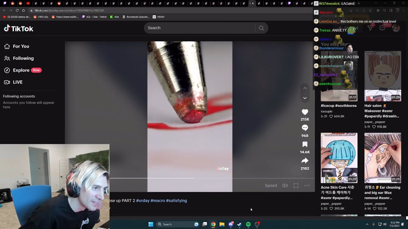Open the notifications bell in the taskbar
Screen dimensions: 408x229
pos(403,224)
